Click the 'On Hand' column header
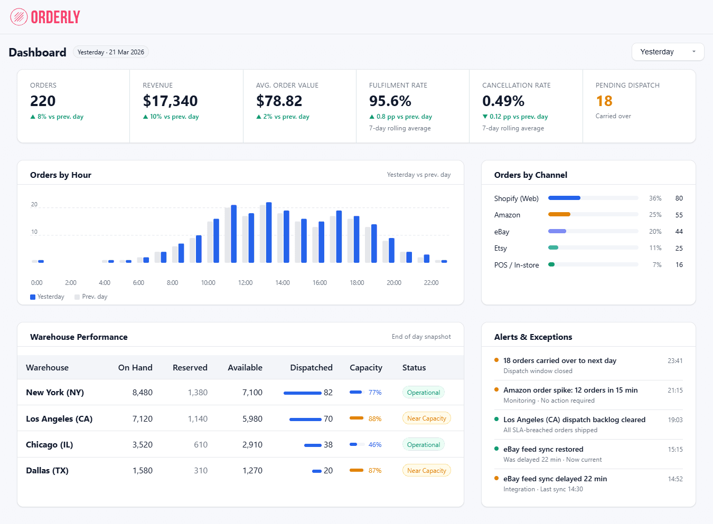Viewport: 713px width, 524px height. pos(135,368)
